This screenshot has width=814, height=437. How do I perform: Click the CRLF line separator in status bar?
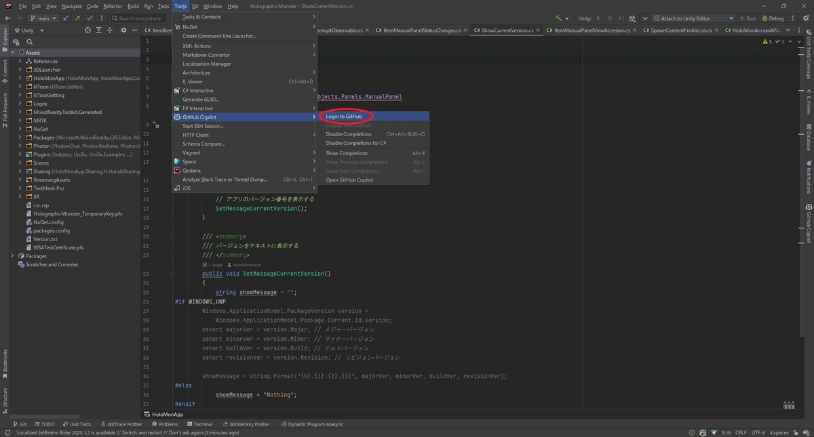click(740, 432)
